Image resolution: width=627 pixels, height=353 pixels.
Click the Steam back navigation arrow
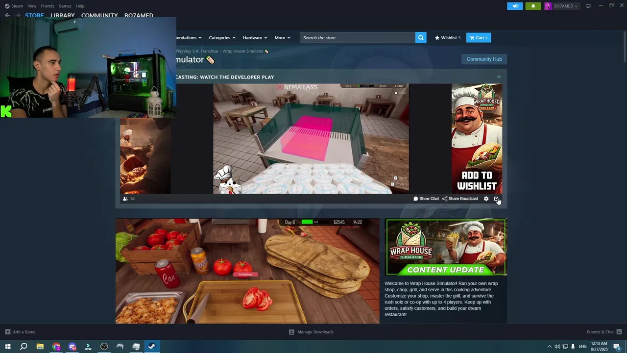tap(7, 15)
